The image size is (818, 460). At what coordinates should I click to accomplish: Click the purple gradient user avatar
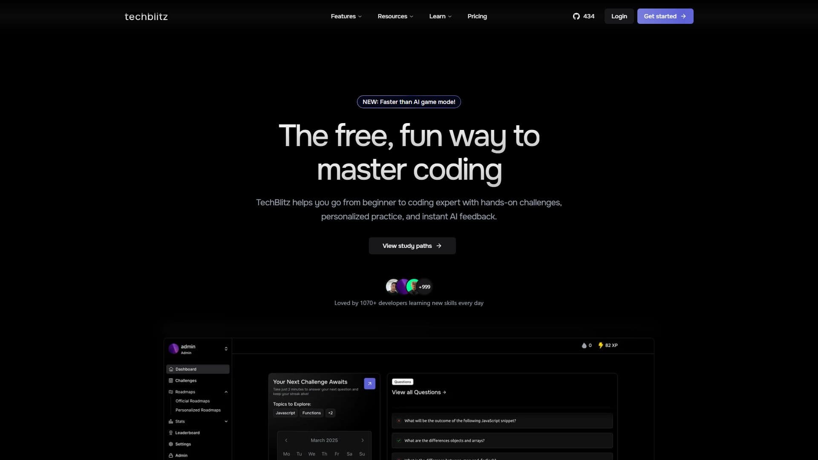coord(403,287)
